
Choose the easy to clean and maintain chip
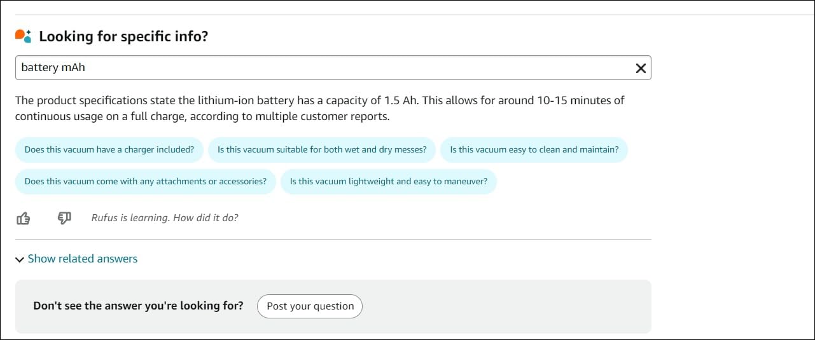(x=534, y=150)
